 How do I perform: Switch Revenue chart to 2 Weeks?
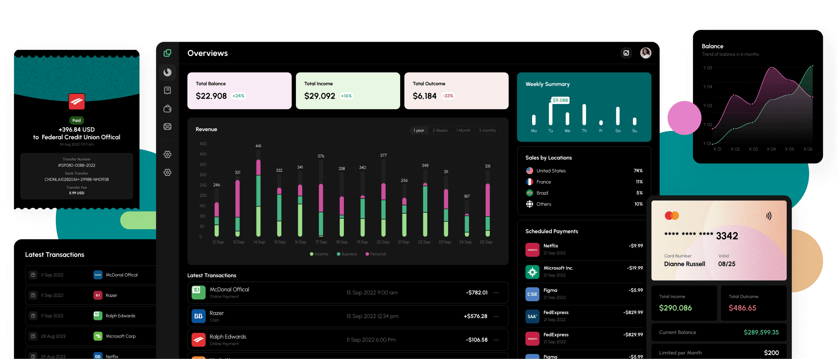440,131
